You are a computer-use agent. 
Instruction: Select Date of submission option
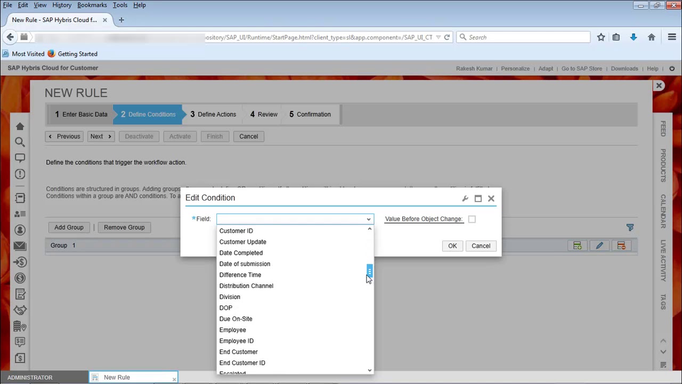(x=245, y=264)
